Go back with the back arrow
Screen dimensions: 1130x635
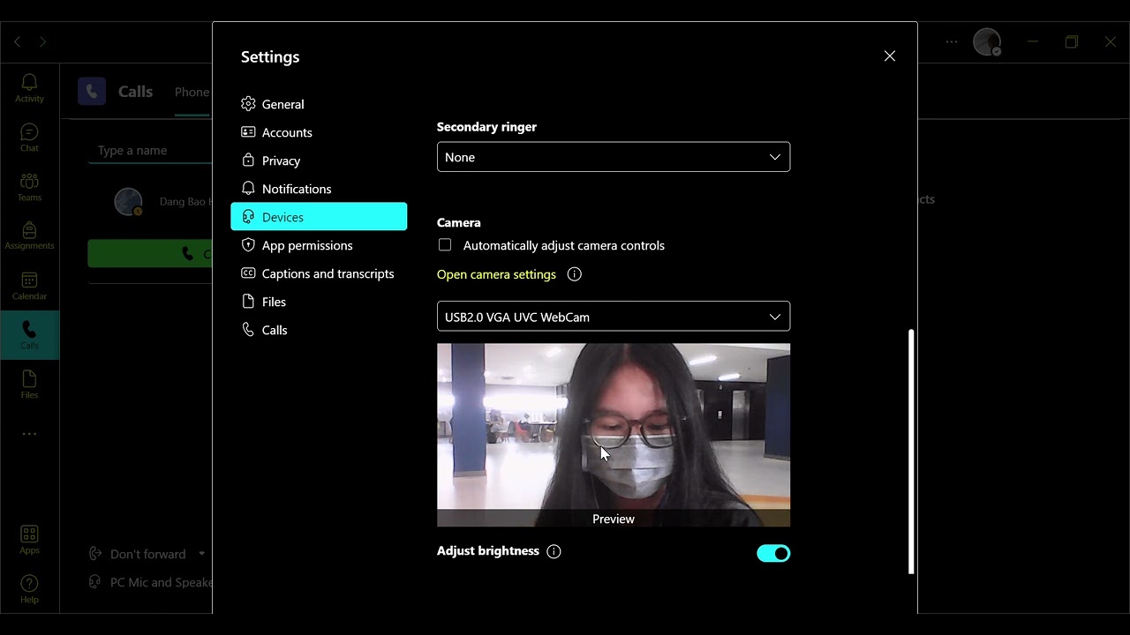(17, 41)
